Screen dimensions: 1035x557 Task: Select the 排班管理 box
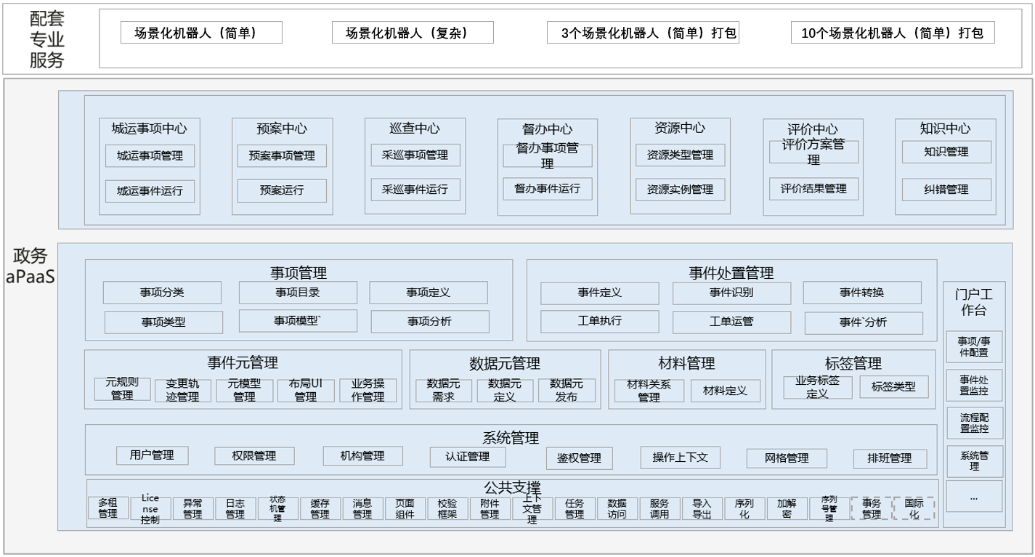click(890, 459)
